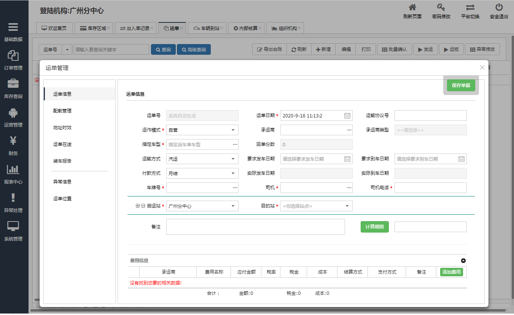Open 系统管理 monitor icon
514x315 pixels.
(13, 226)
